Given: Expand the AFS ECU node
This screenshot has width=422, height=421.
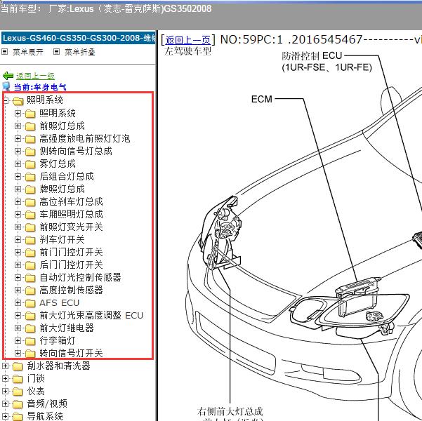Looking at the screenshot, I should pos(18,303).
